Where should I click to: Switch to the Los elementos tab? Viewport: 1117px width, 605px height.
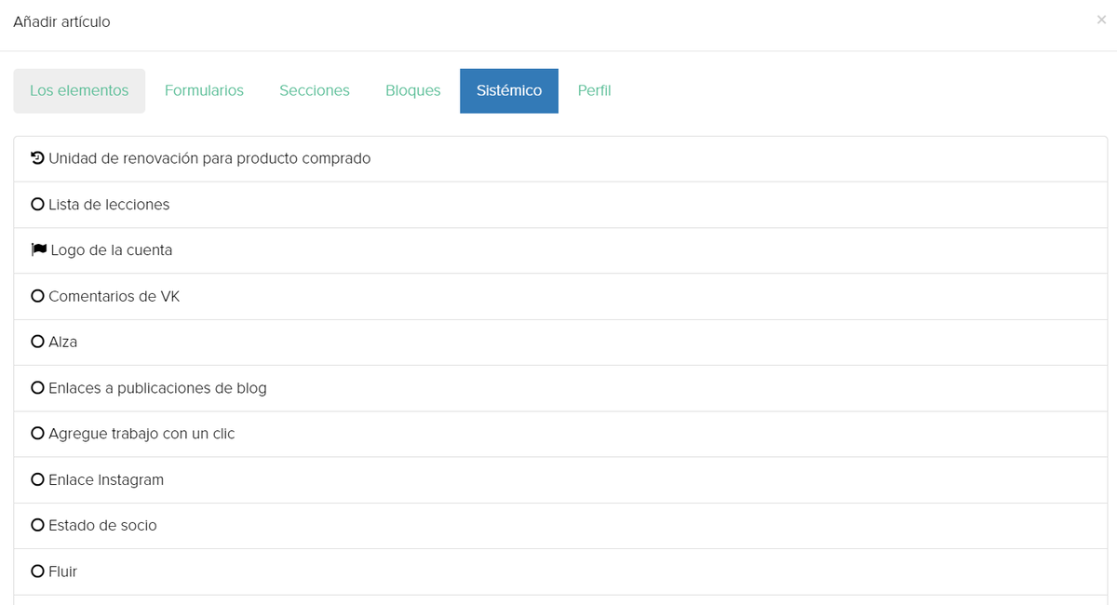[79, 90]
